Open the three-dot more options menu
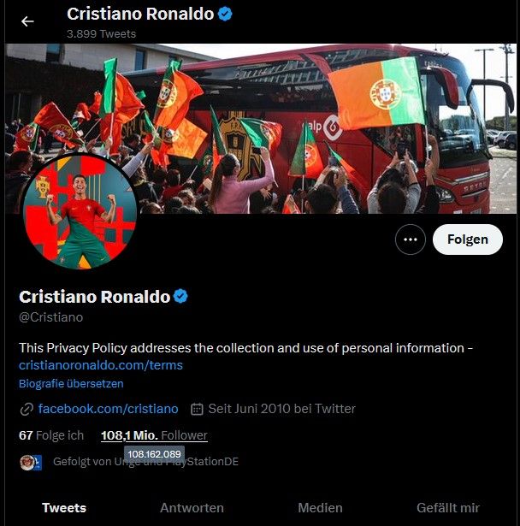520x526 pixels. pos(410,239)
